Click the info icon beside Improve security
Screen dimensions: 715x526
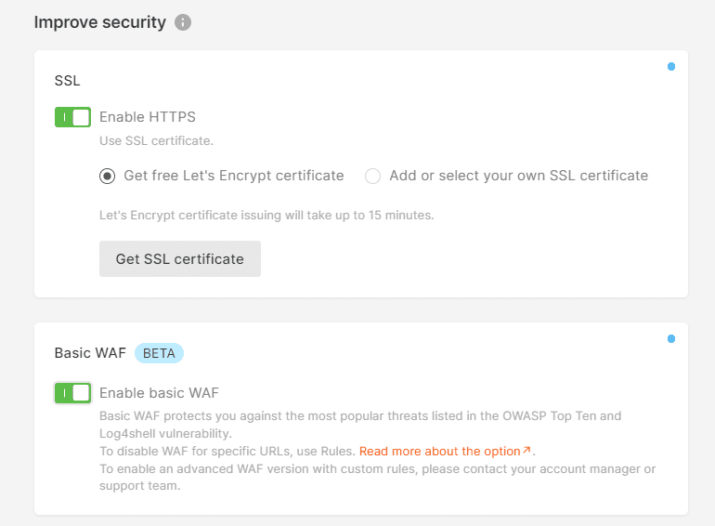click(183, 22)
